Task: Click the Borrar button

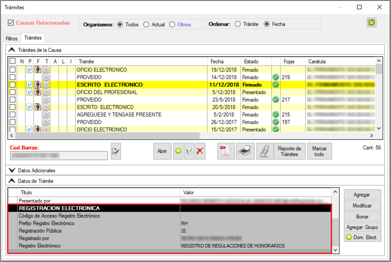Action: pos(362,217)
